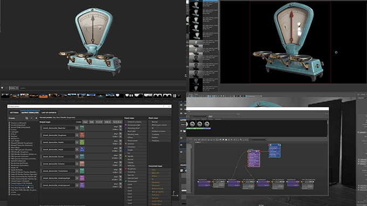This screenshot has height=206, width=367.
Task: Open the SETTINGS tab in the export window
Action: tap(14, 112)
